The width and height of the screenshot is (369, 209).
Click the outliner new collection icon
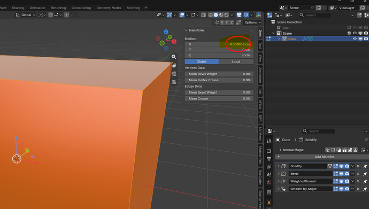click(359, 16)
